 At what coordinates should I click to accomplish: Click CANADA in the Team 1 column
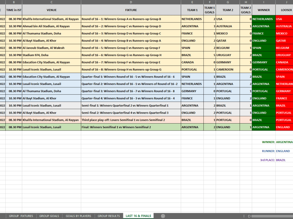192,62
